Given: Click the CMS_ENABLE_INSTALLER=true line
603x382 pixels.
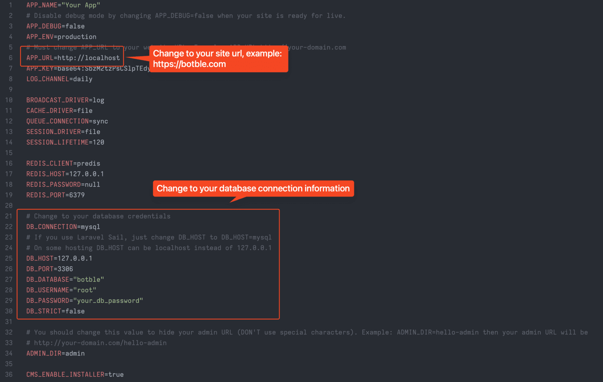Looking at the screenshot, I should tap(75, 375).
